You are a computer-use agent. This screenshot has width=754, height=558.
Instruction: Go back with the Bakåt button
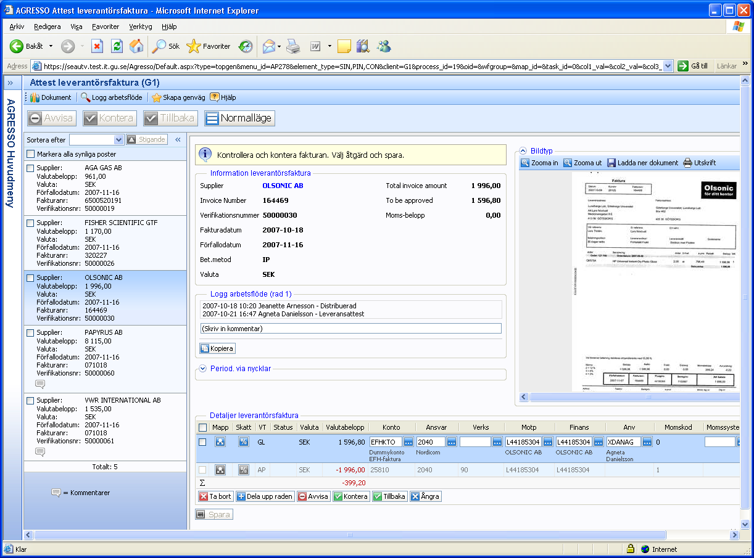27,46
